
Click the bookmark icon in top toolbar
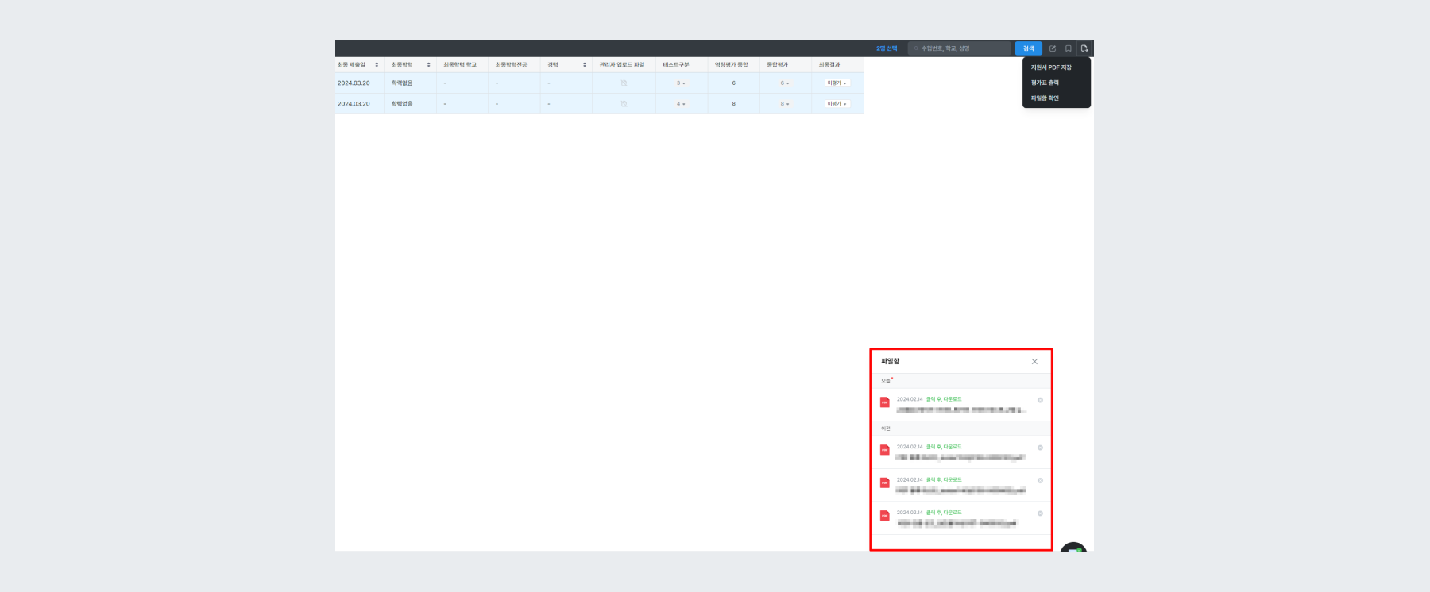[1069, 48]
